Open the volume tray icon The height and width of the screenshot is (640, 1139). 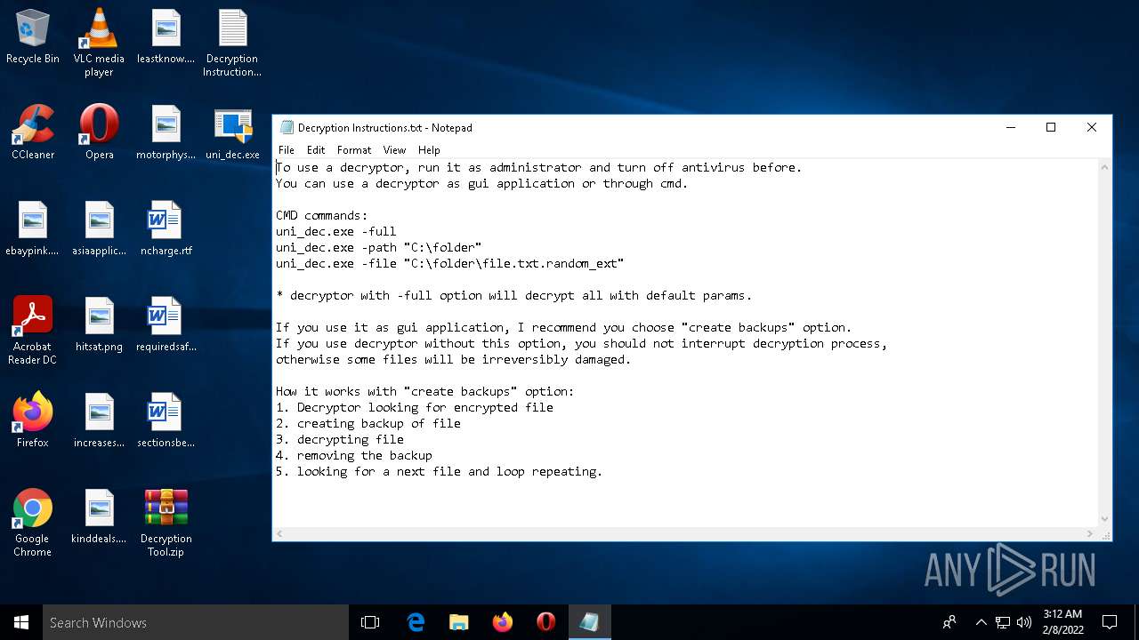point(1023,622)
